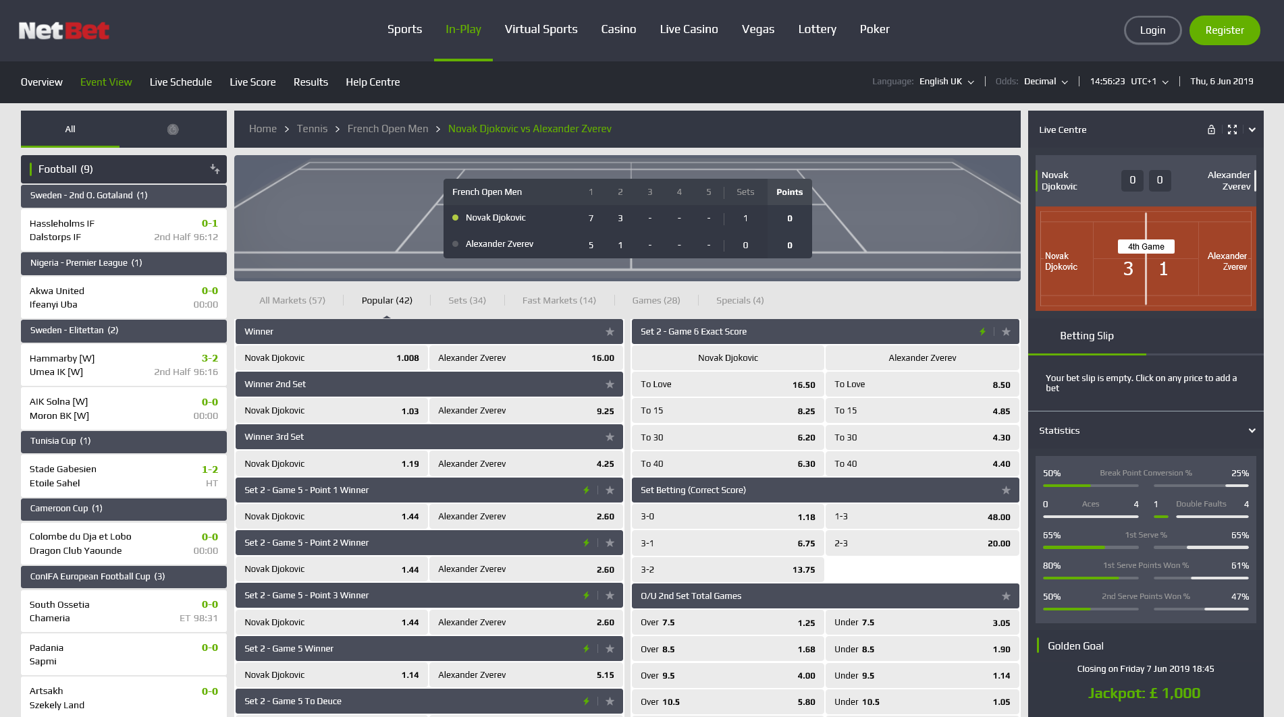Star Set 2 Game 5 Point 1 Winner
Viewport: 1284px width, 717px height.
click(x=610, y=490)
